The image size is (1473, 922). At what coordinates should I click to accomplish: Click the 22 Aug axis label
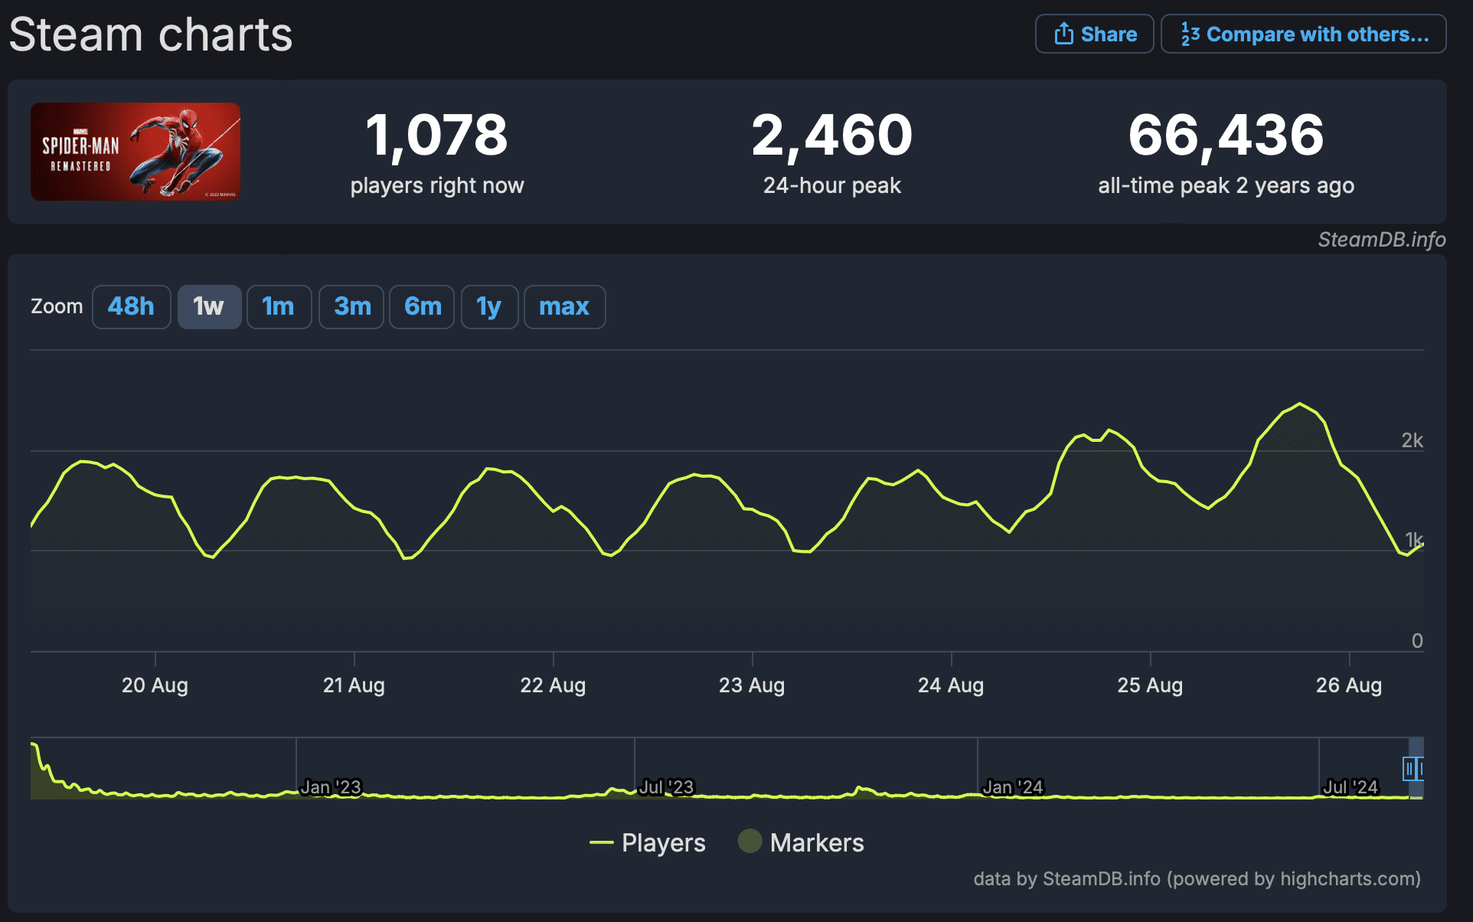click(x=553, y=685)
